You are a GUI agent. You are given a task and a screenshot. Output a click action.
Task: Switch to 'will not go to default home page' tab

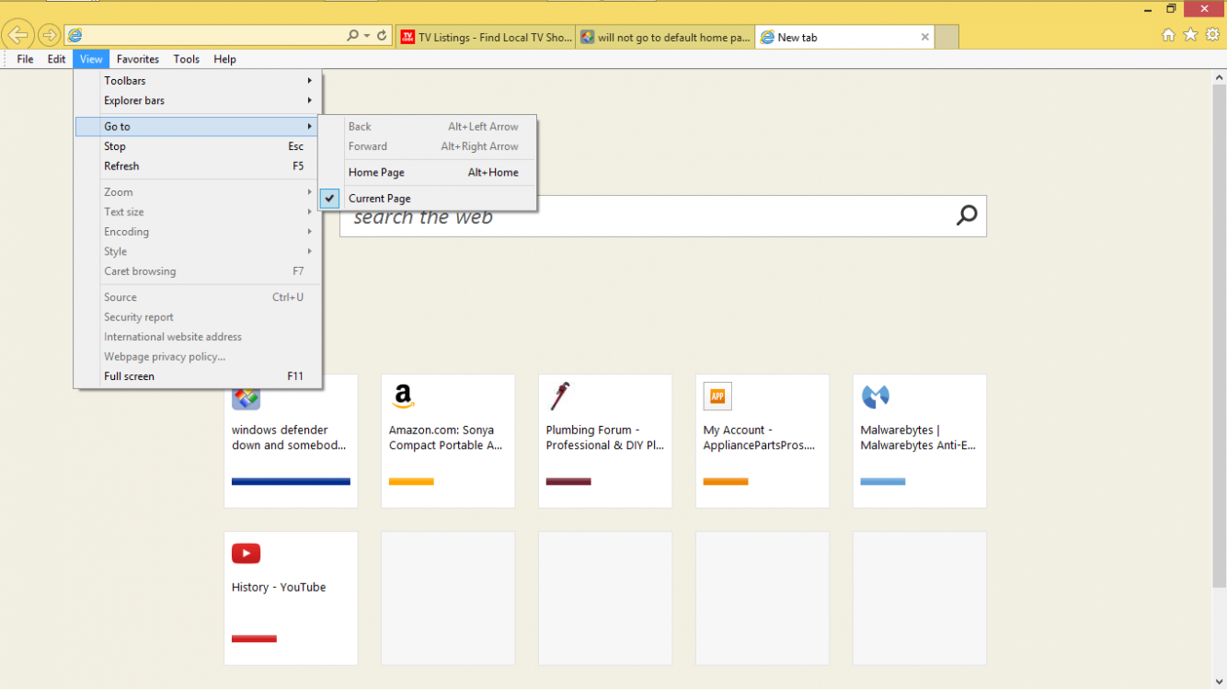pyautogui.click(x=666, y=37)
